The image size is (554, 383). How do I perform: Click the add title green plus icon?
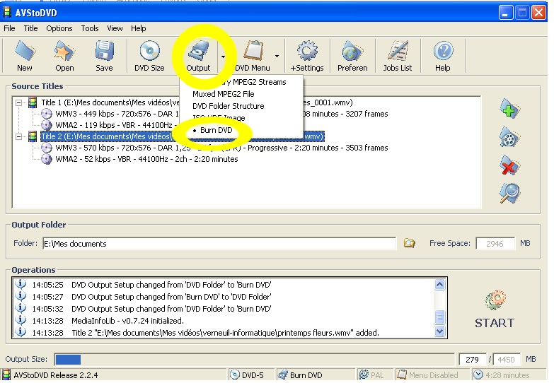[509, 109]
